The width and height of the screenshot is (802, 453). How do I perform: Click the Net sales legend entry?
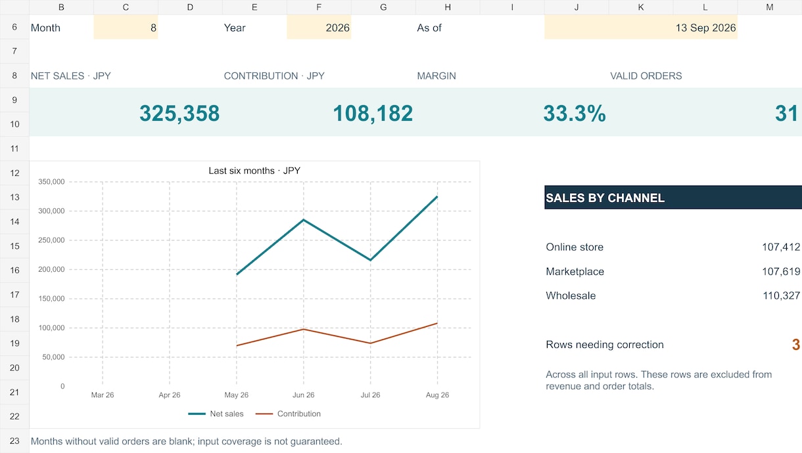216,414
